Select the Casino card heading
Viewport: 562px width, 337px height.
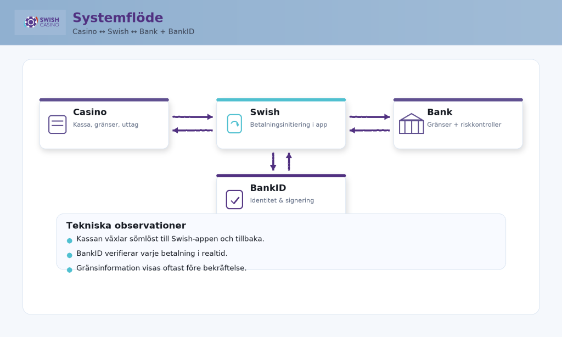(x=90, y=112)
